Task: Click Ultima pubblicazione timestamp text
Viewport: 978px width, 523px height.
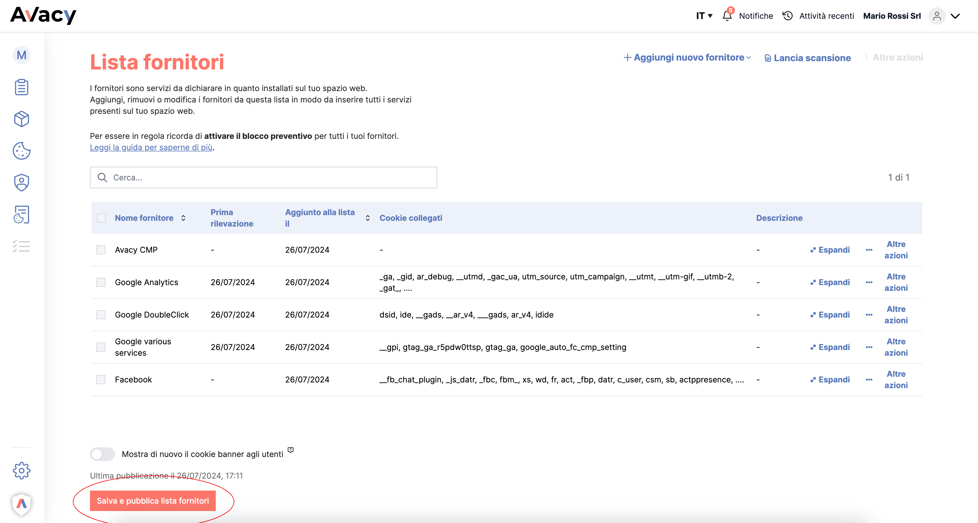Action: click(x=166, y=476)
